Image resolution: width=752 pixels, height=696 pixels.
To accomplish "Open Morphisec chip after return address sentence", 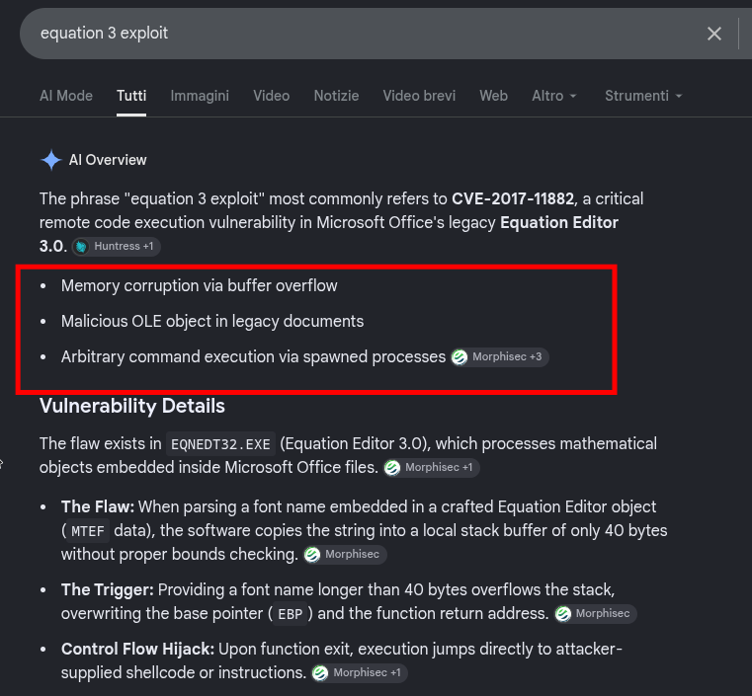I will coord(596,614).
